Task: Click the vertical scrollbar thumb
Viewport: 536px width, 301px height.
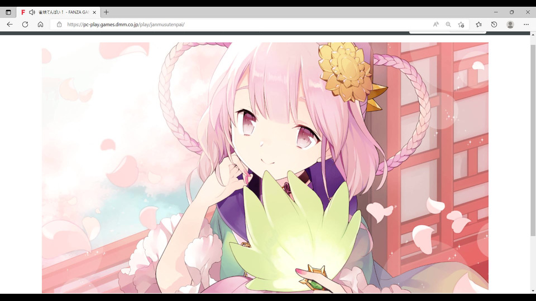Action: (533, 140)
